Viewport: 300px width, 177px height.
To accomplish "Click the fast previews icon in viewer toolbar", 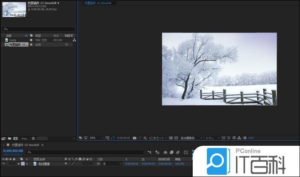I will point(229,138).
